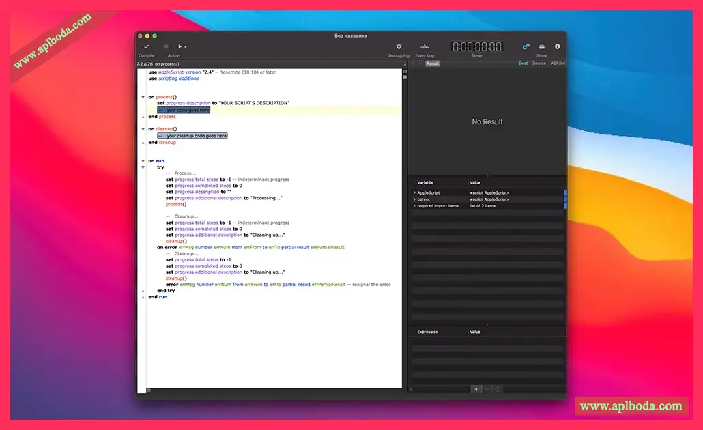703x430 pixels.
Task: Collapse the 'on process()' handler triangle
Action: tap(143, 97)
